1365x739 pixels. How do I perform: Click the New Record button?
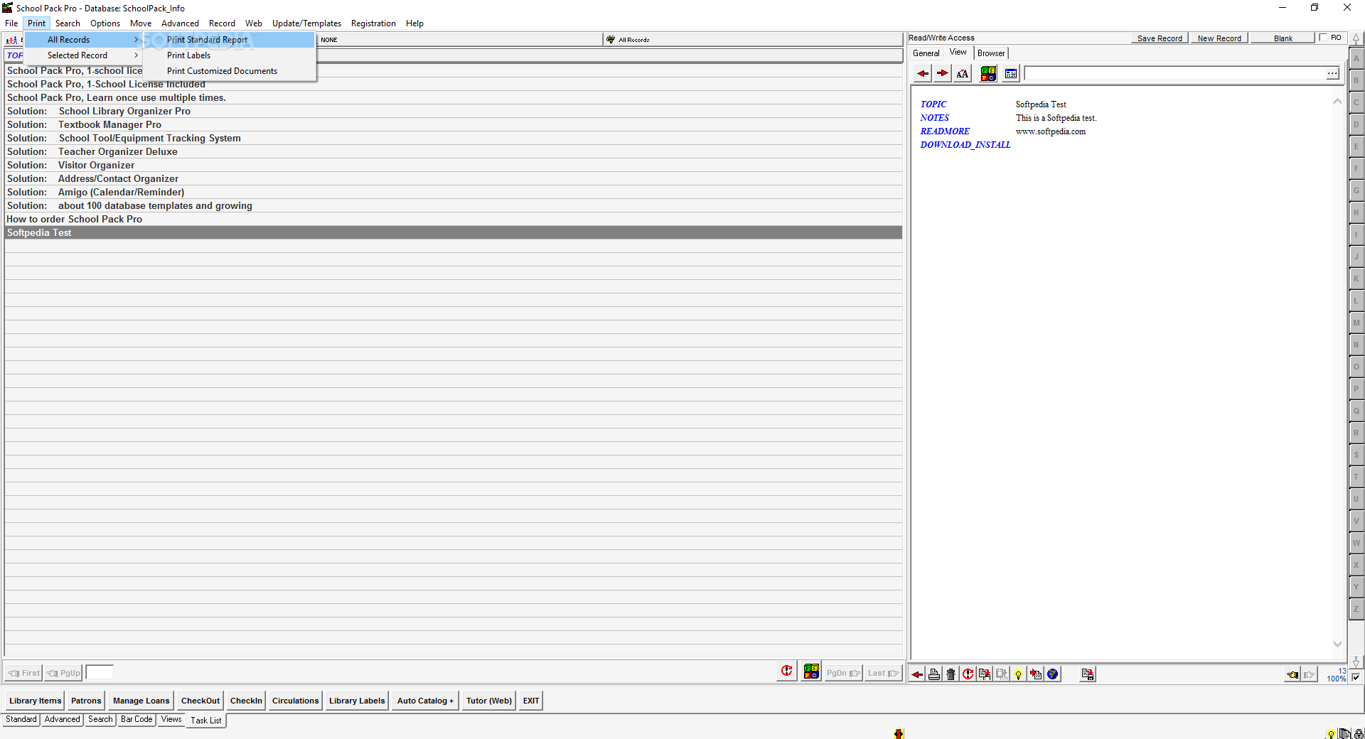coord(1219,38)
